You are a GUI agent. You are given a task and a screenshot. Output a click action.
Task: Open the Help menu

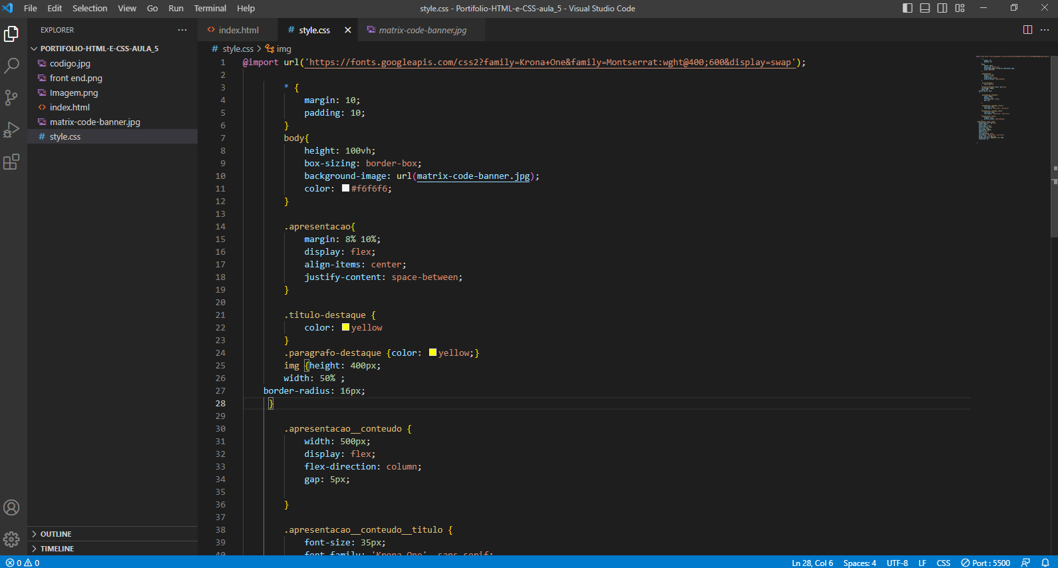click(246, 8)
